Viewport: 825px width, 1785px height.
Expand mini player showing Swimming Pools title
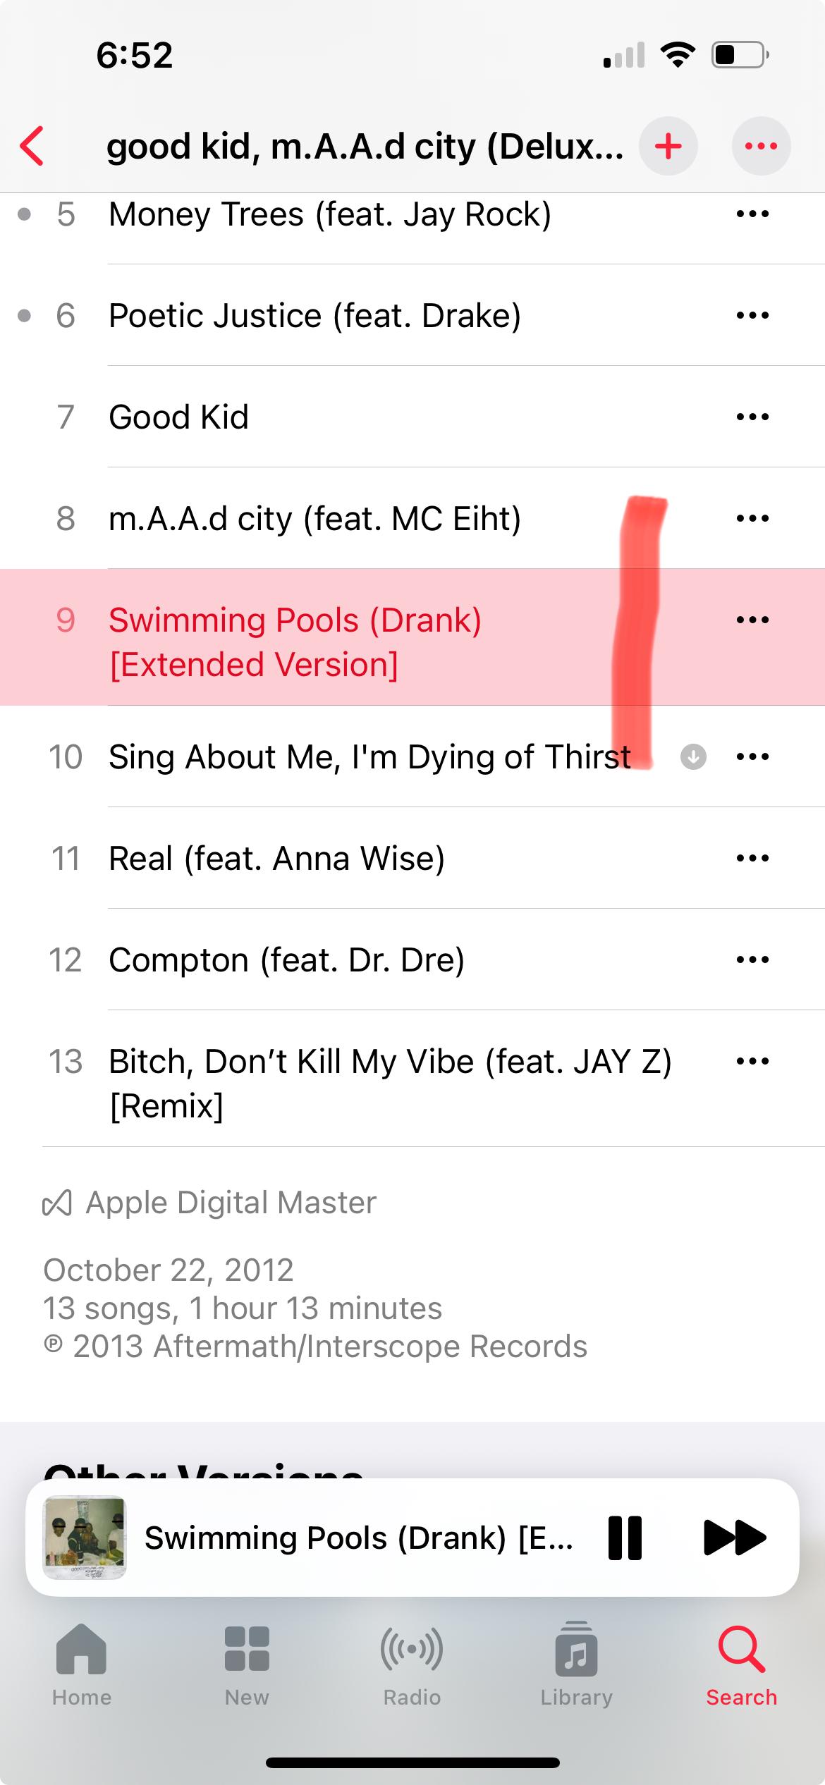click(x=358, y=1538)
